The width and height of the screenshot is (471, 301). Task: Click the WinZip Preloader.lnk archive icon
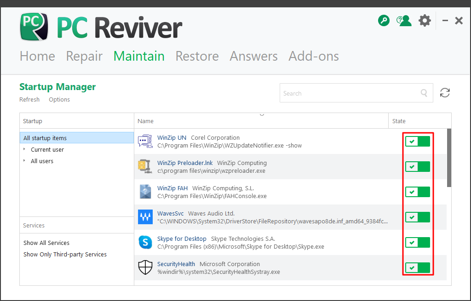[145, 166]
